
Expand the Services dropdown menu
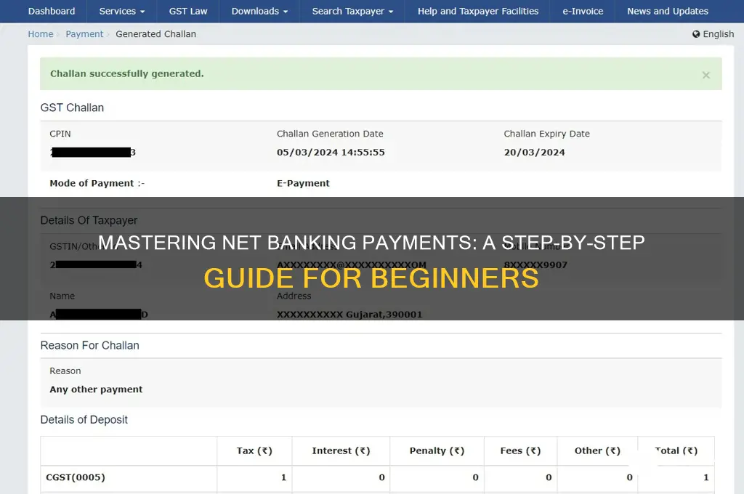click(121, 11)
